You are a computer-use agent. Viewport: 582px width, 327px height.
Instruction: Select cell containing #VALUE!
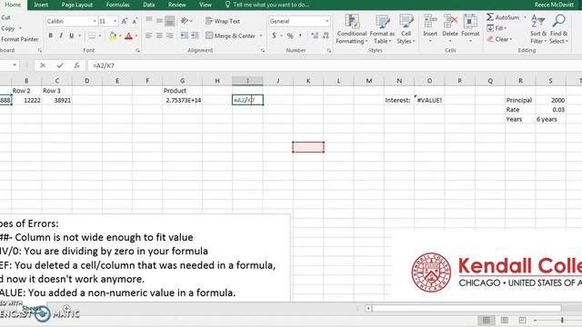tap(429, 100)
